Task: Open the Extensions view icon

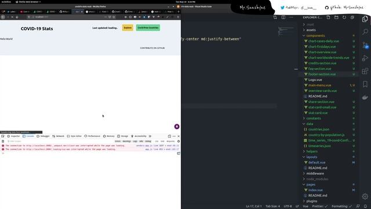Action: [365, 71]
